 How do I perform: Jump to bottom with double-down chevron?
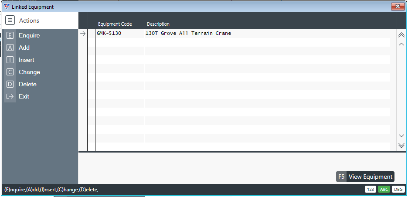click(x=401, y=145)
